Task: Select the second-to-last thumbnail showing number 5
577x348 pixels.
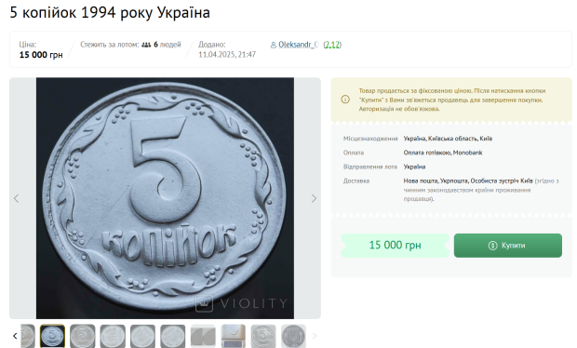Action: tap(263, 336)
